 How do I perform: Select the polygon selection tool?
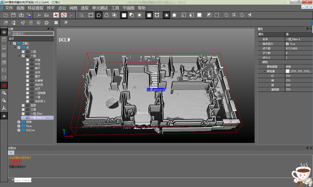click(99, 15)
